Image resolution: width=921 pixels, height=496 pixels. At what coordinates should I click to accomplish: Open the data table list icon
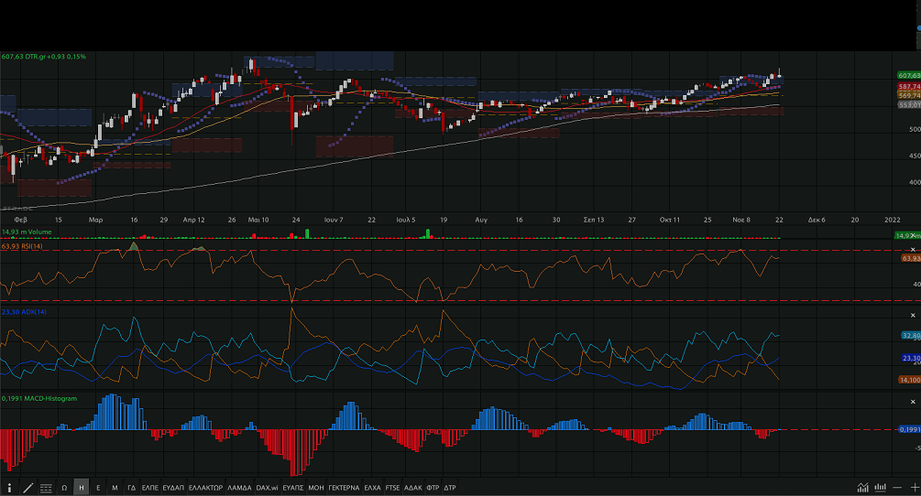pos(45,488)
